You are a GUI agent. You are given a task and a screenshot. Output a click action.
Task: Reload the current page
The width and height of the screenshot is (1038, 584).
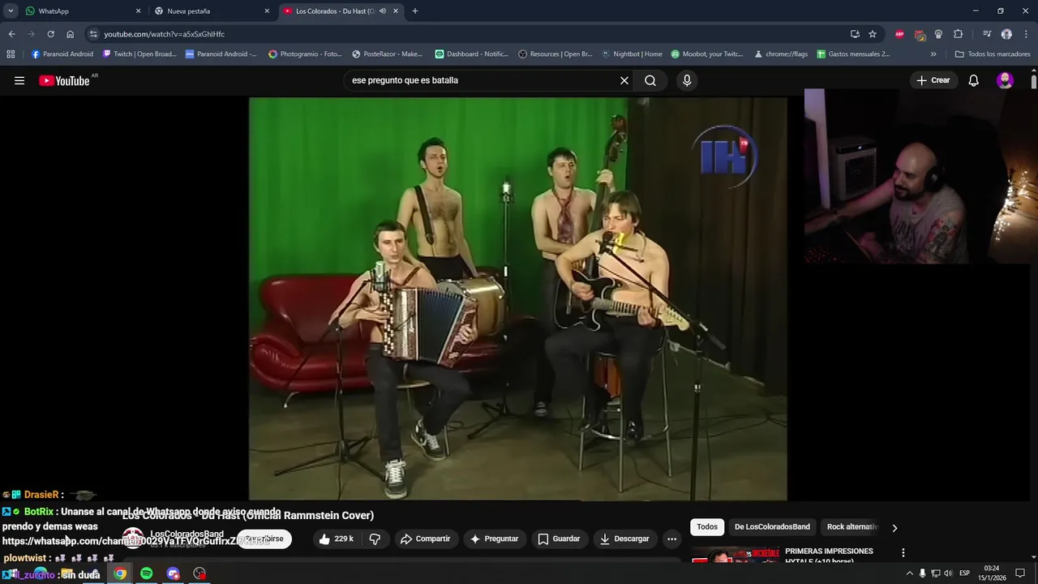tap(50, 34)
